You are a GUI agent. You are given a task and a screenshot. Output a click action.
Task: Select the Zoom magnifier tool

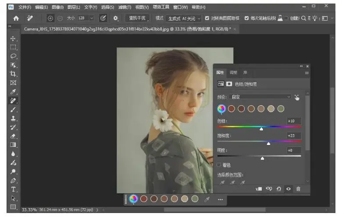[x=13, y=171]
